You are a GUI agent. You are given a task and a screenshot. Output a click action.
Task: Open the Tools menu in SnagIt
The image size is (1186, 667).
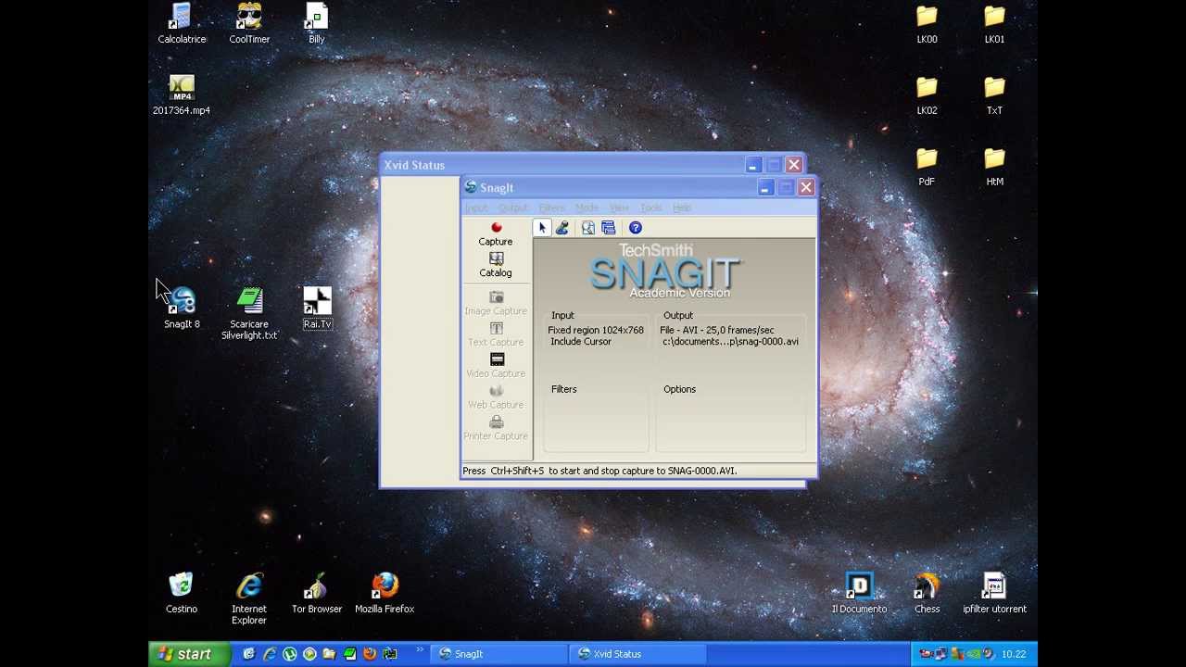651,208
